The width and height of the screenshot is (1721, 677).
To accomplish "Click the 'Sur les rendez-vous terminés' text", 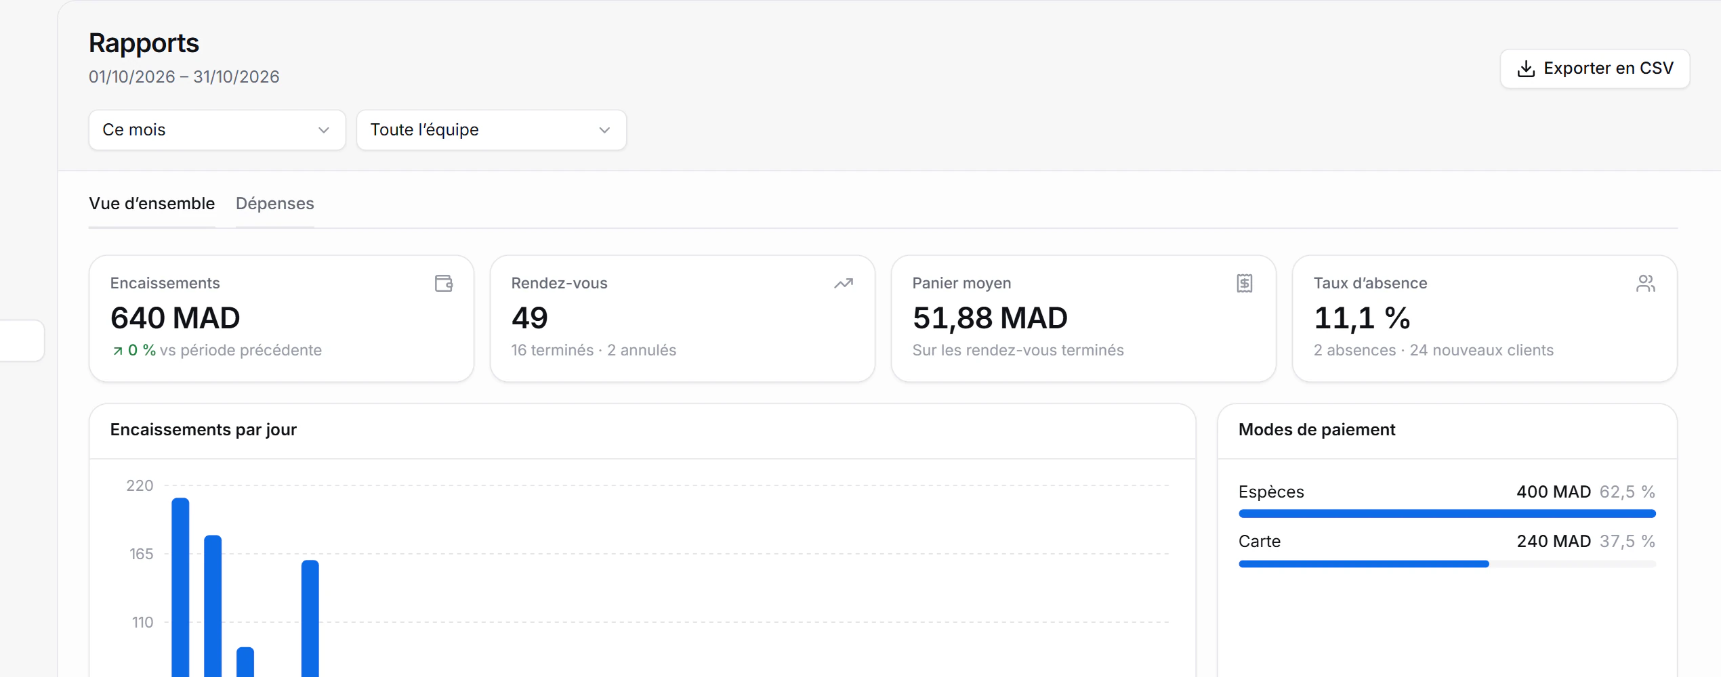I will (1018, 350).
